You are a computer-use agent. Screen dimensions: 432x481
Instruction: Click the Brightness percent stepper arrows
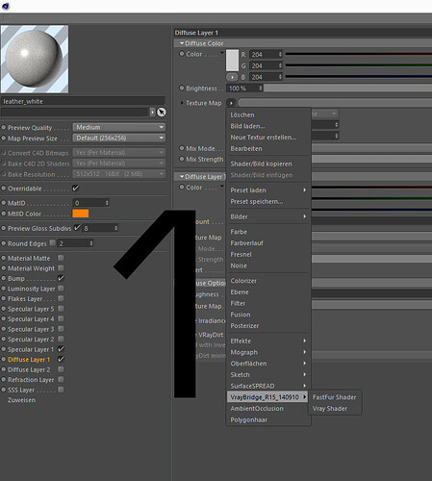tap(261, 88)
